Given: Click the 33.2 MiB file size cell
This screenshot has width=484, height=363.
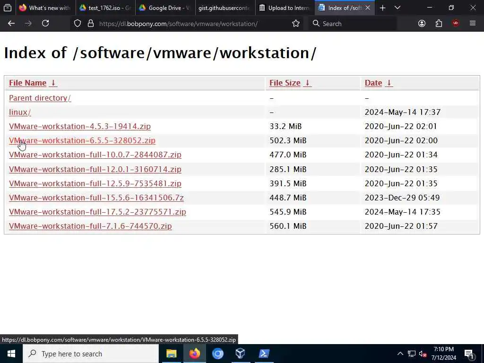Looking at the screenshot, I should pyautogui.click(x=285, y=126).
